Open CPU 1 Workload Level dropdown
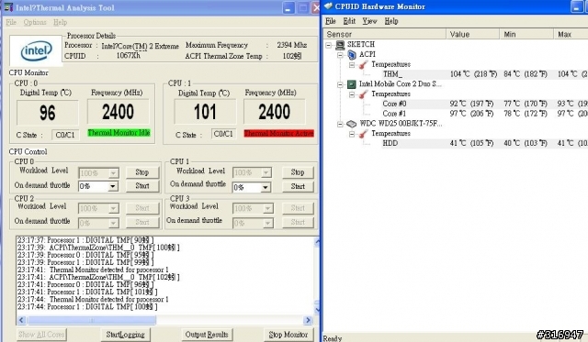 point(266,172)
